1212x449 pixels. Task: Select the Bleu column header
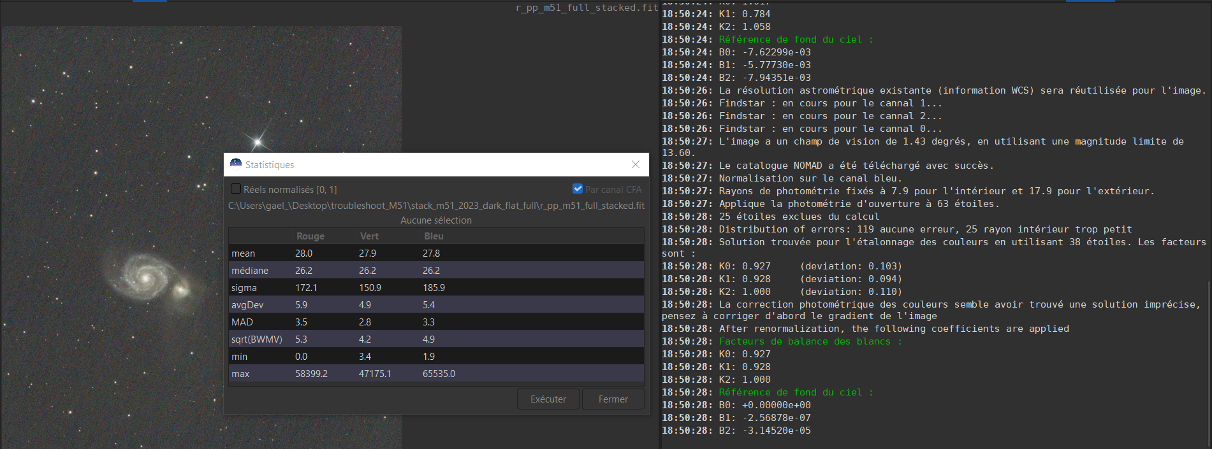434,236
